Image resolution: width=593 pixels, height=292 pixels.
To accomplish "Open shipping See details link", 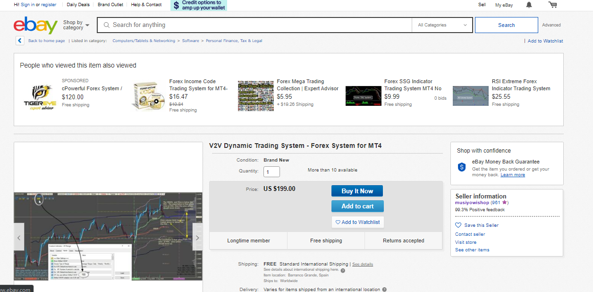I will pos(363,264).
